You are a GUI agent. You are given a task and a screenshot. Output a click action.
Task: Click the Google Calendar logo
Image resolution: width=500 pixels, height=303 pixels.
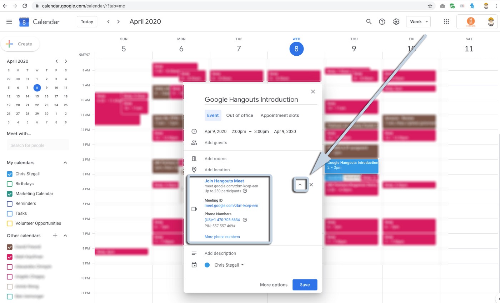(24, 22)
